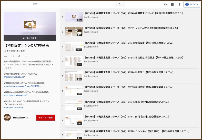Screen dimensions: 202x140
Task: Click the チャンネル登録 subscribe button
Action: pyautogui.click(x=46, y=118)
